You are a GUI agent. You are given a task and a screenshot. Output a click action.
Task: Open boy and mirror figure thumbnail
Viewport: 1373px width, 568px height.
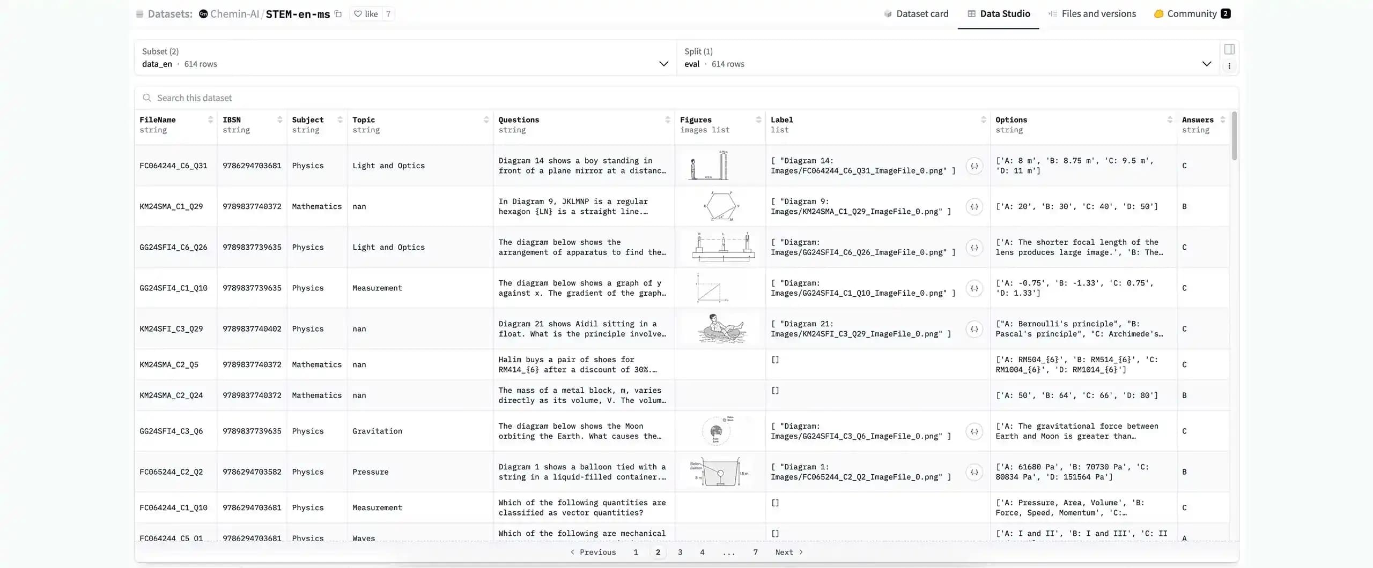(x=710, y=166)
